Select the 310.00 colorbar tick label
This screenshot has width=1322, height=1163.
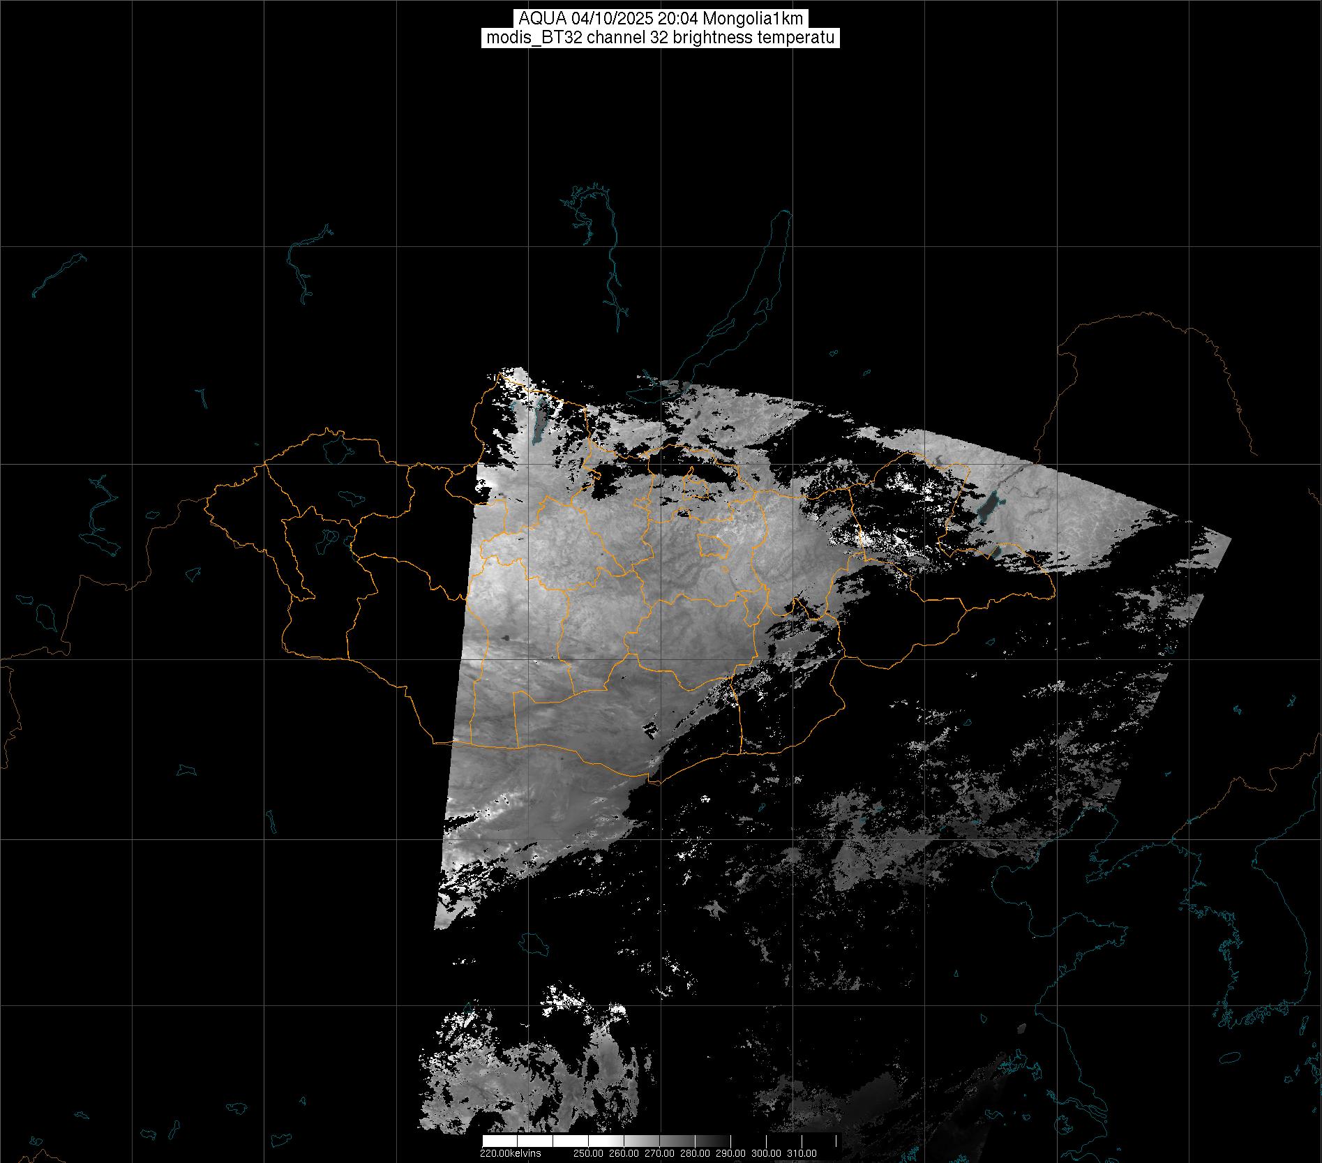[x=802, y=1153]
